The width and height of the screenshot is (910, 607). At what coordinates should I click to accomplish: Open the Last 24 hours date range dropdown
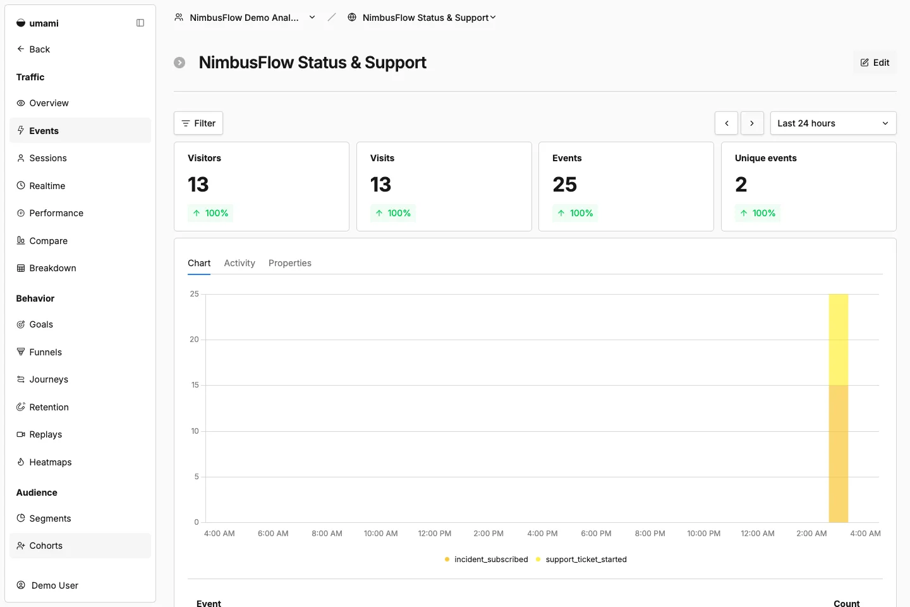tap(833, 123)
